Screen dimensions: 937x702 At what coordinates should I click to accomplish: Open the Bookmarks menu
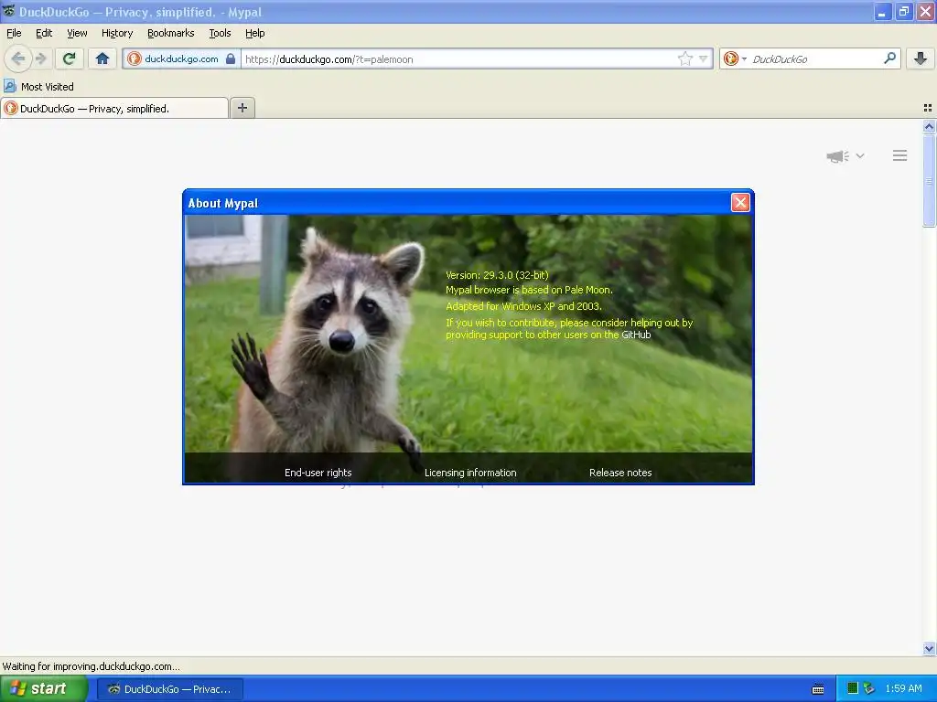click(171, 33)
